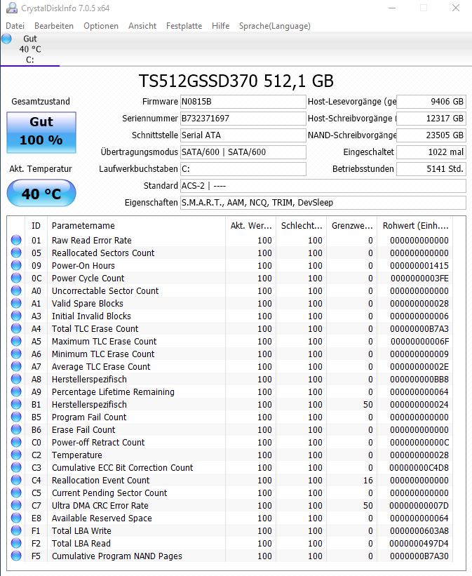Click the drive title TS512GSSD370 512,1 GB
Viewport: 472px width, 576px height.
[x=236, y=81]
